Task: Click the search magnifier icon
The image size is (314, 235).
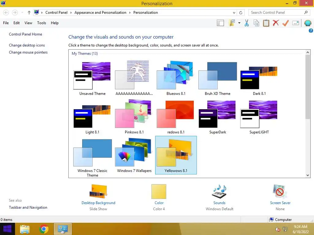Action: coord(306,12)
